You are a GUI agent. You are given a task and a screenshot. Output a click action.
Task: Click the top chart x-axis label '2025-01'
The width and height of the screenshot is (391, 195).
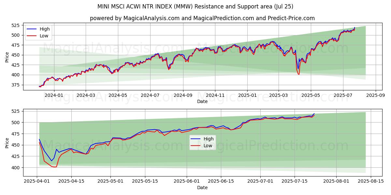(247, 96)
